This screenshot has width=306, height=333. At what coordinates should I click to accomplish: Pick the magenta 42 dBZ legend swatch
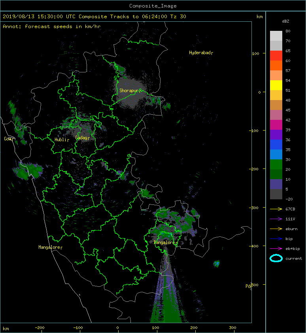(276, 125)
